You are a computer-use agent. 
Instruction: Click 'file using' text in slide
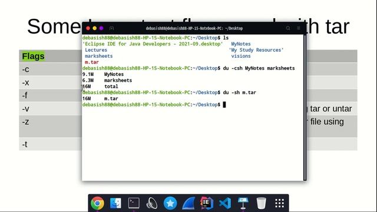(327, 122)
